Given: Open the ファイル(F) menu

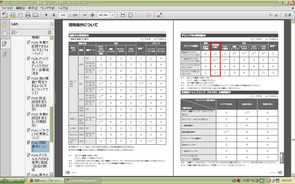Looking at the screenshot, I should click(7, 8).
